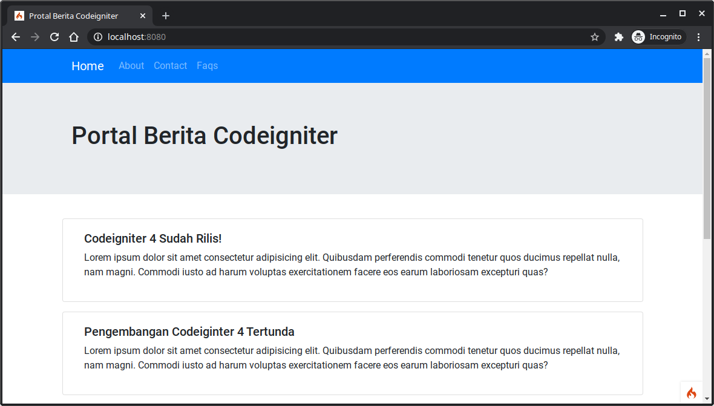Reload the current page

[x=54, y=37]
